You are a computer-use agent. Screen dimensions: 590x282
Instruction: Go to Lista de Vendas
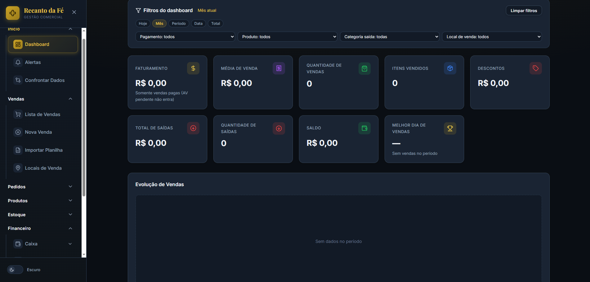[x=43, y=114]
